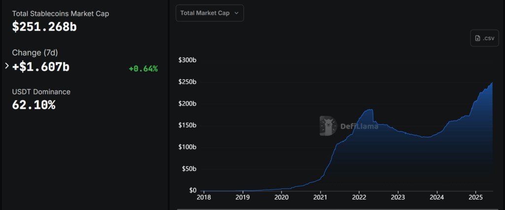Click the 2025 label on x-axis

tap(475, 198)
